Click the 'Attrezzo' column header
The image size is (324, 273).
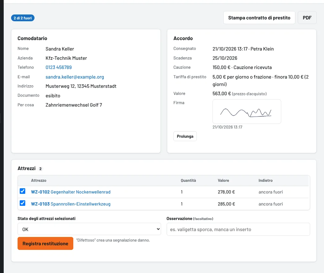click(x=38, y=181)
